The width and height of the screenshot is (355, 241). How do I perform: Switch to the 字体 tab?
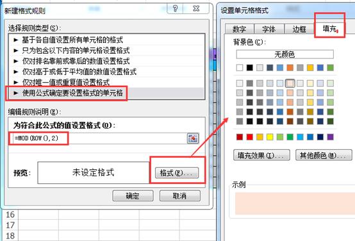pyautogui.click(x=269, y=29)
